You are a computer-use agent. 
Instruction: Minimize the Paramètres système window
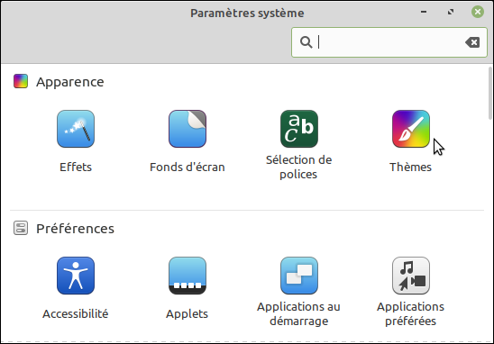tap(424, 12)
